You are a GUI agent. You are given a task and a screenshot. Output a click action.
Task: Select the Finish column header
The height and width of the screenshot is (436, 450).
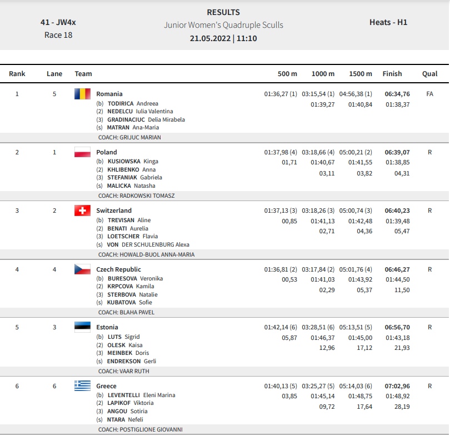point(392,74)
